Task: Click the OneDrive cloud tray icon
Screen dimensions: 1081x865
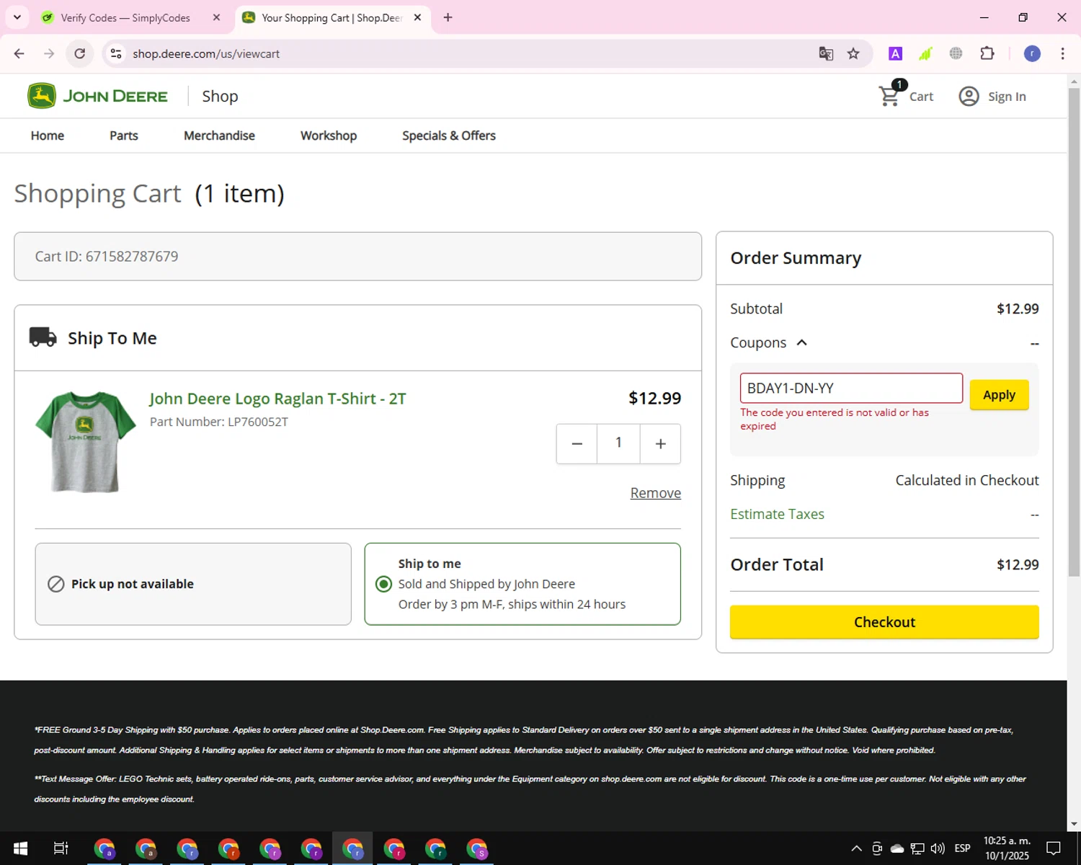Action: [897, 848]
